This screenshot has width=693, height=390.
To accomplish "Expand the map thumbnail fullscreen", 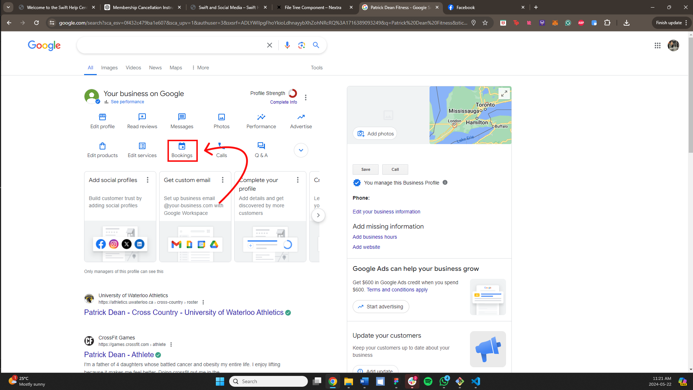I will (x=504, y=94).
